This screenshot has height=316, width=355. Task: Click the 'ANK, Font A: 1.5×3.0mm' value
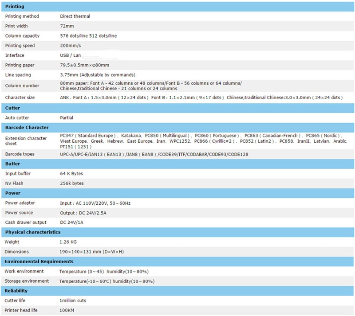coord(201,98)
